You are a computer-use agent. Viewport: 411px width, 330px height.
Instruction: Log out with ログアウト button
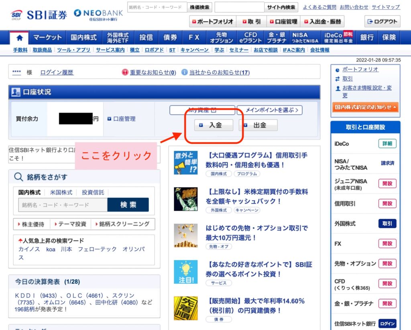(382, 22)
